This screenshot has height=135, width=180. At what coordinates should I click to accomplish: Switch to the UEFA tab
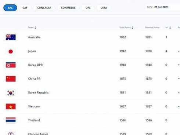[x=104, y=8]
